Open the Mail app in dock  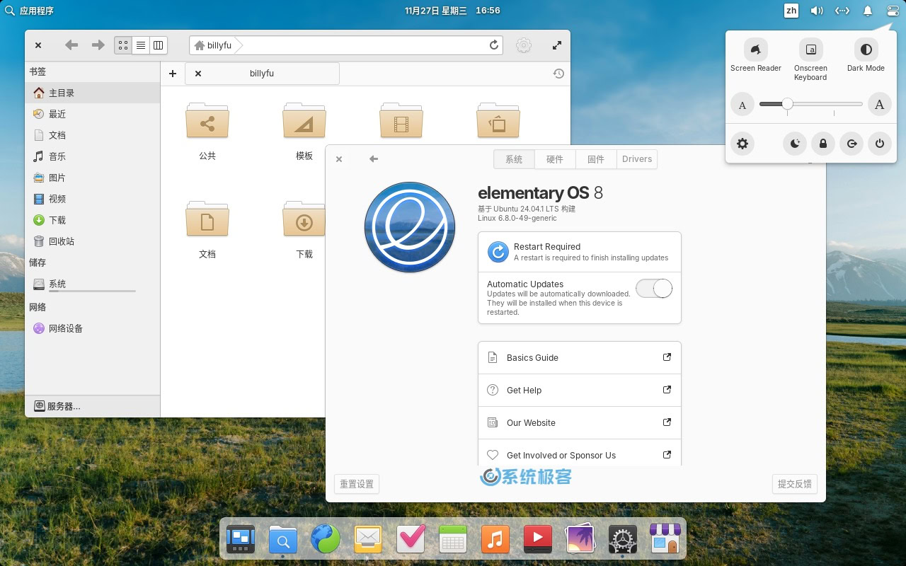pos(368,540)
